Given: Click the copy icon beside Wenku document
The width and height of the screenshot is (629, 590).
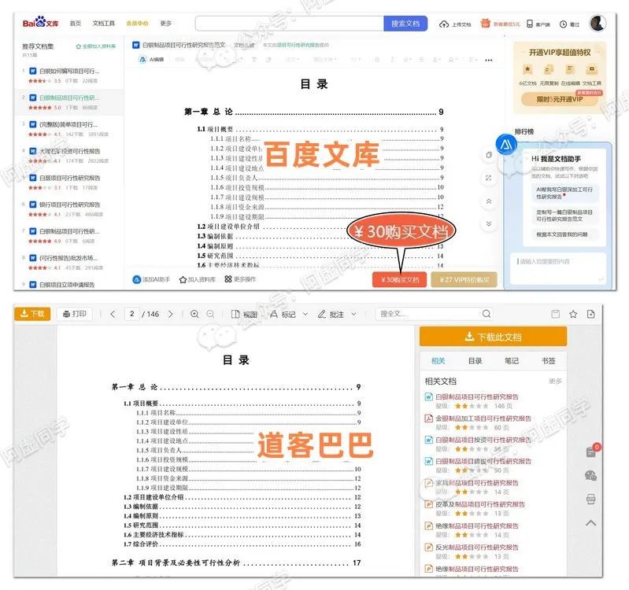Looking at the screenshot, I should 489,155.
